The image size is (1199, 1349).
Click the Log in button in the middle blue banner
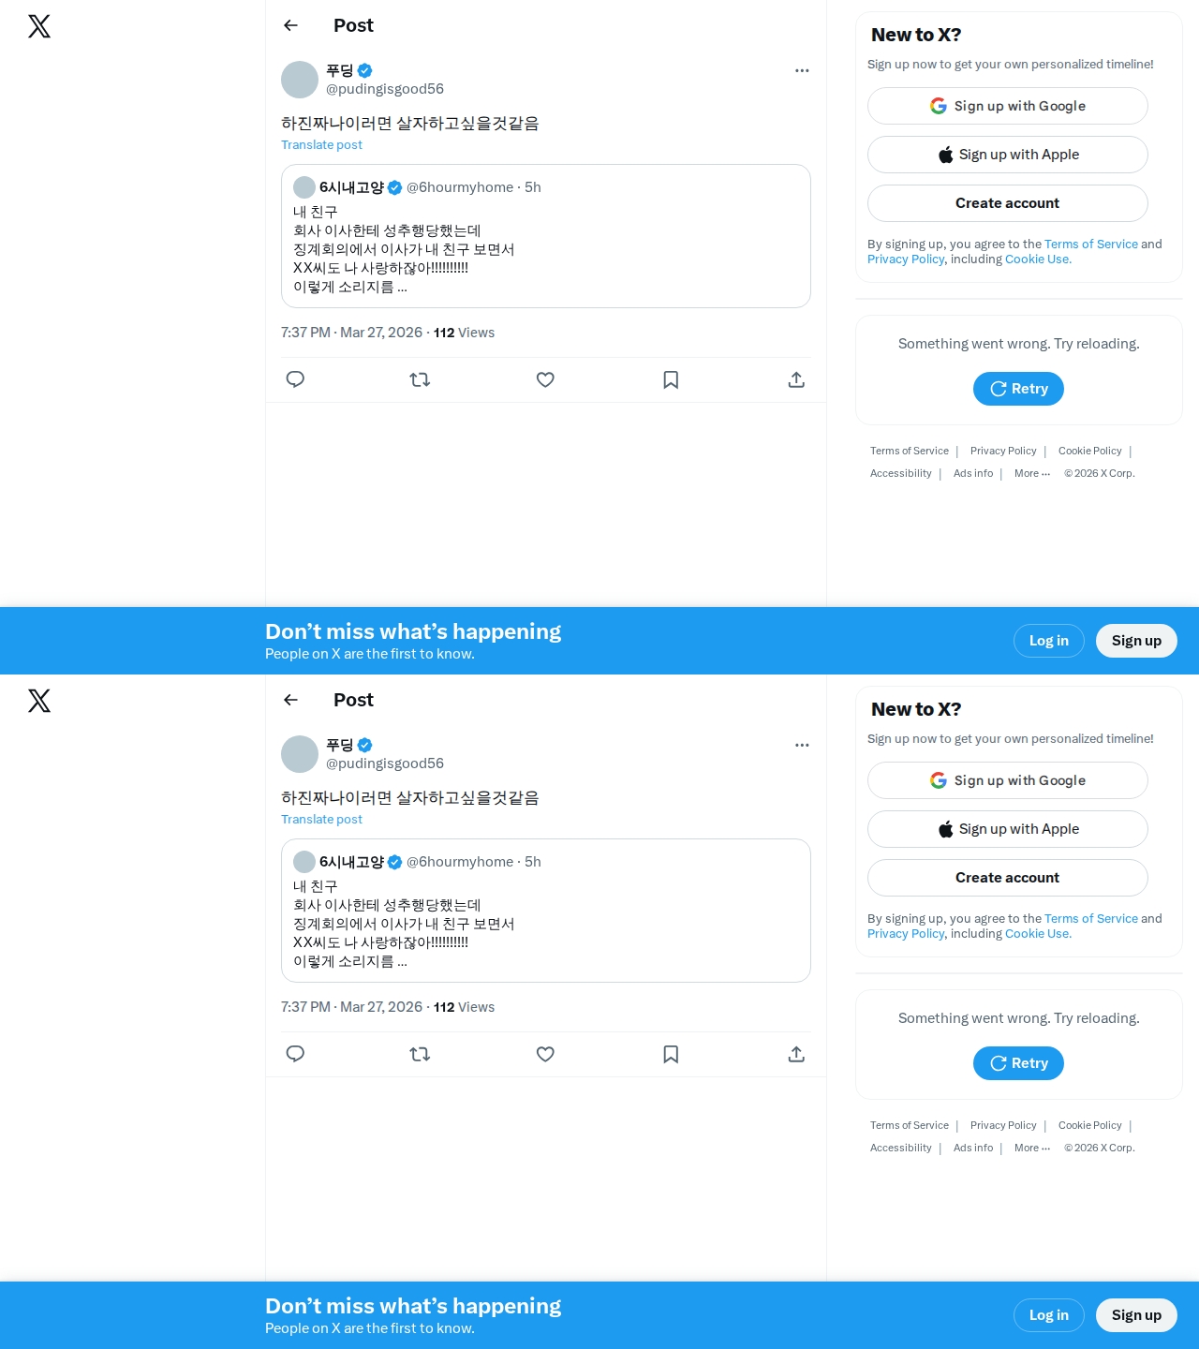pyautogui.click(x=1049, y=641)
